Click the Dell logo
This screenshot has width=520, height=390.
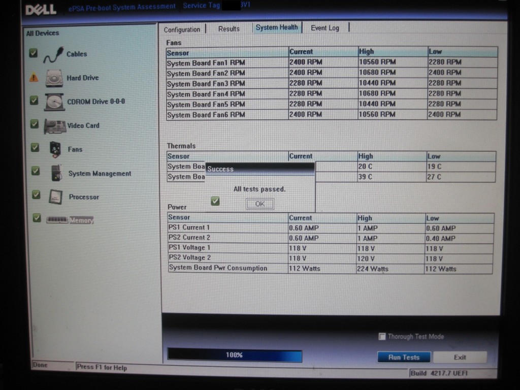pyautogui.click(x=41, y=9)
